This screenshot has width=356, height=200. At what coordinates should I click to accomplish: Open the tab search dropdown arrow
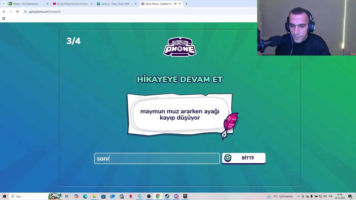(4, 4)
